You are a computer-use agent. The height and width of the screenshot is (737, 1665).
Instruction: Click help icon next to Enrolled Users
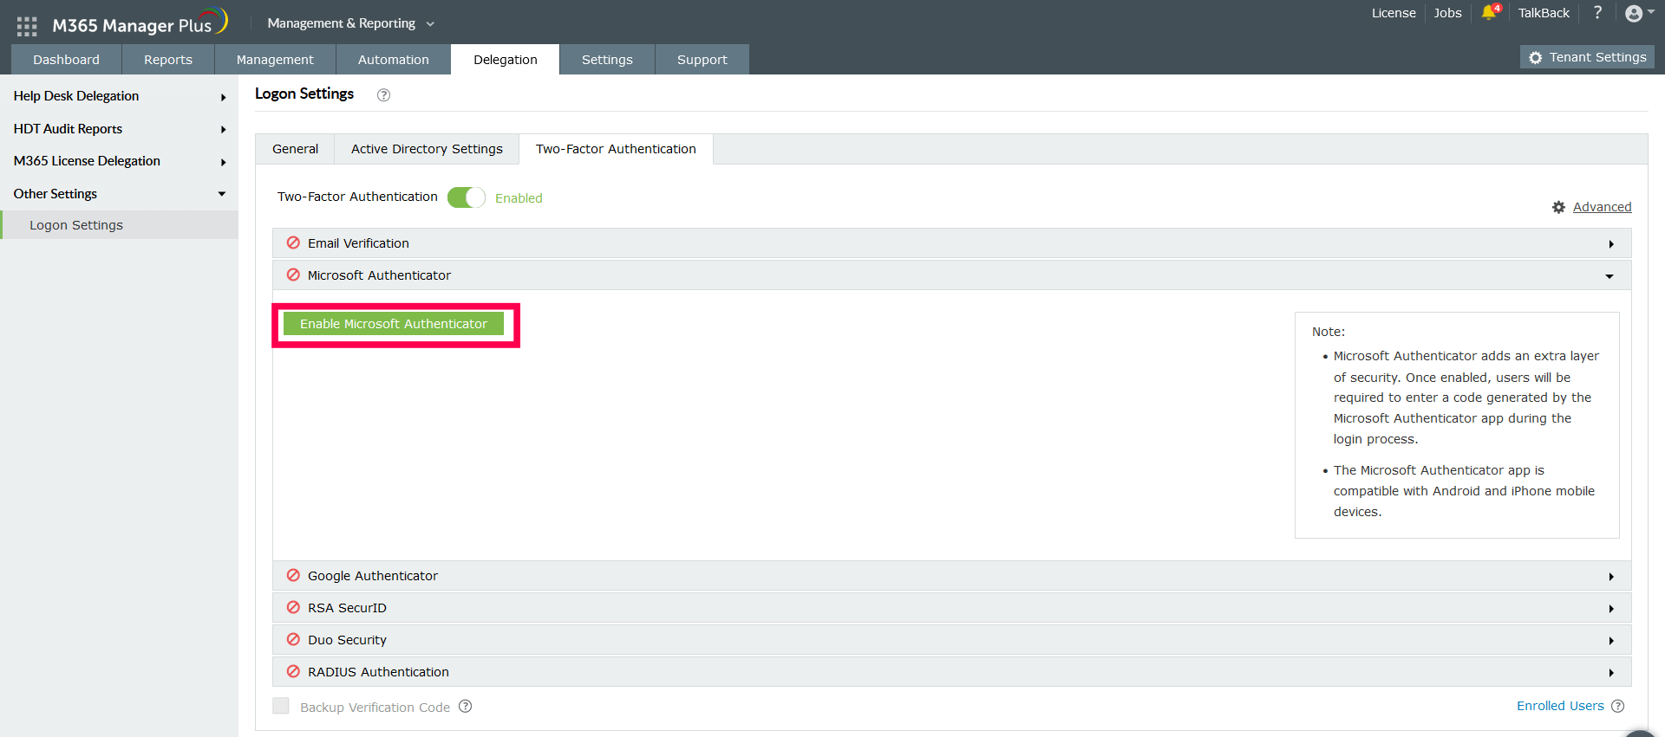(1617, 706)
